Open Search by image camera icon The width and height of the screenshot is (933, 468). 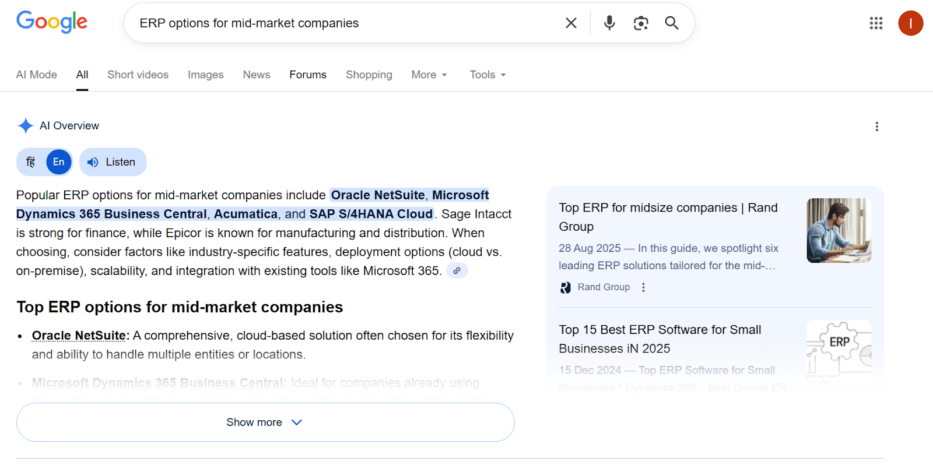pos(641,23)
